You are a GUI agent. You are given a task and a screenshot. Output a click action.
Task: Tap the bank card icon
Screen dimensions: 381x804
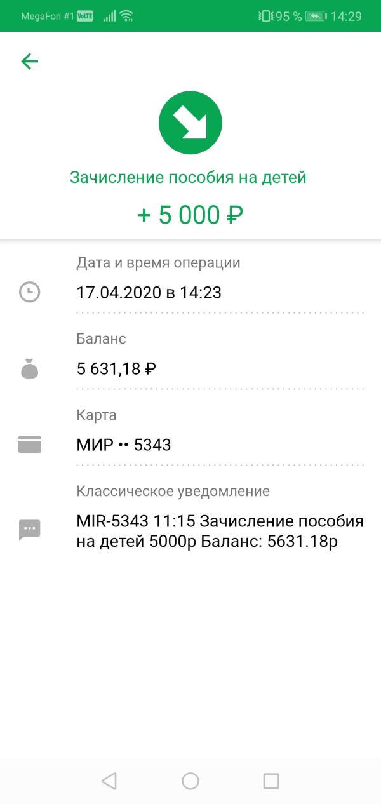coord(29,444)
